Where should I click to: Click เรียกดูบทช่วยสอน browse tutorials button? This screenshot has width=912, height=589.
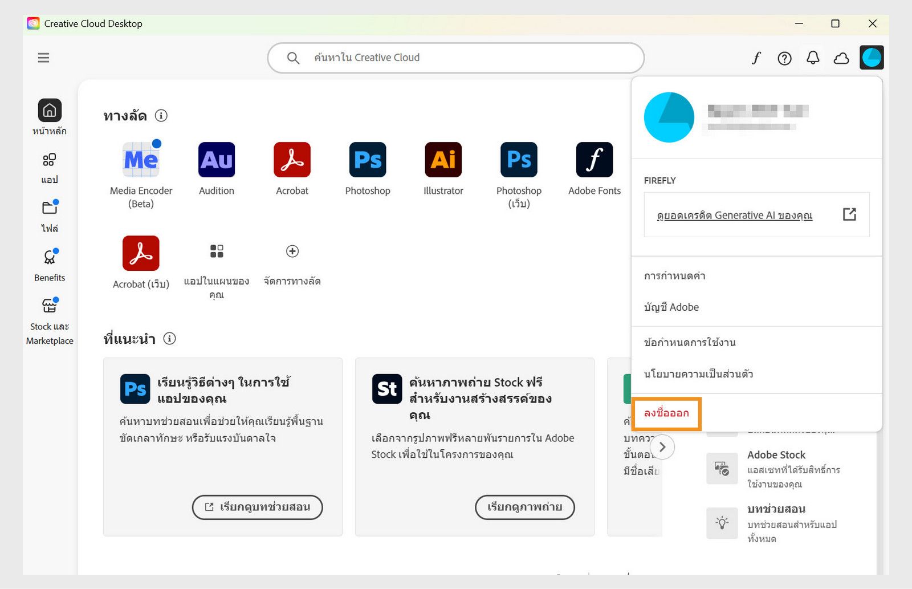(x=258, y=507)
